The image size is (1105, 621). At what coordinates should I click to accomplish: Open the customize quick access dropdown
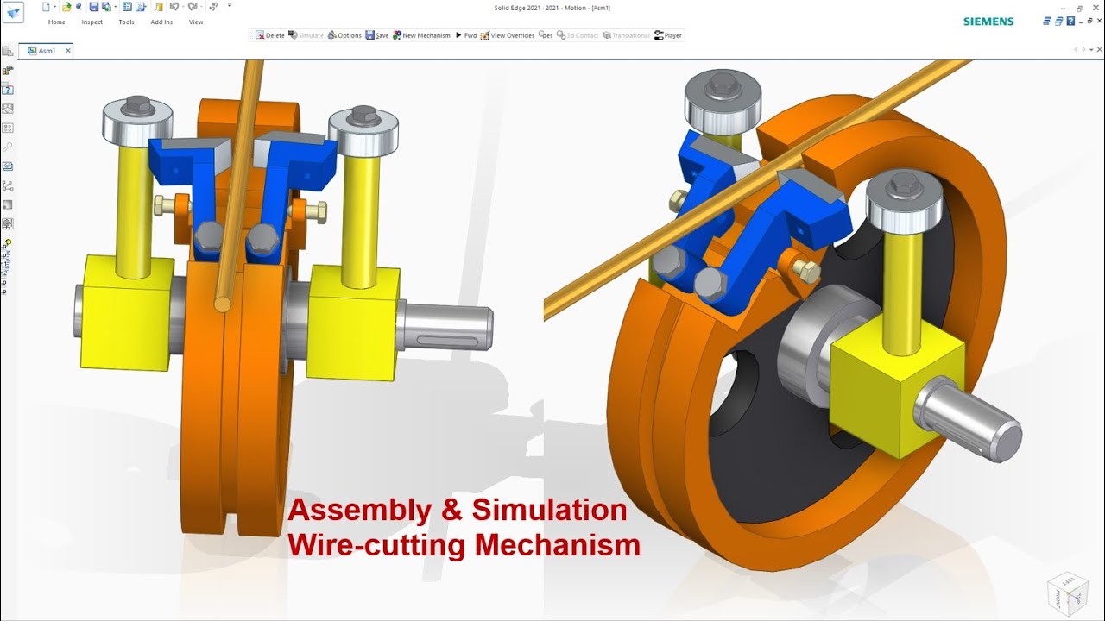(x=230, y=5)
